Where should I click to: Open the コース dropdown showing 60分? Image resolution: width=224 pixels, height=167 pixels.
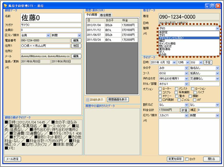point(186,73)
